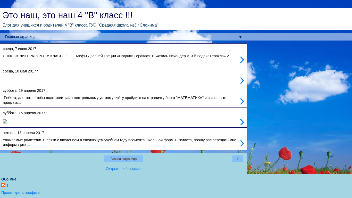The image size is (352, 198).
Task: Click the chevron arrow of the 10 мая 2017 post
Action: [242, 80]
